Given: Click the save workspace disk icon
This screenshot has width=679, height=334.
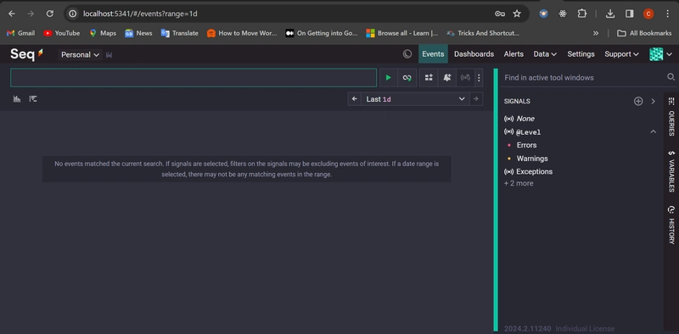Looking at the screenshot, I should pos(109,55).
